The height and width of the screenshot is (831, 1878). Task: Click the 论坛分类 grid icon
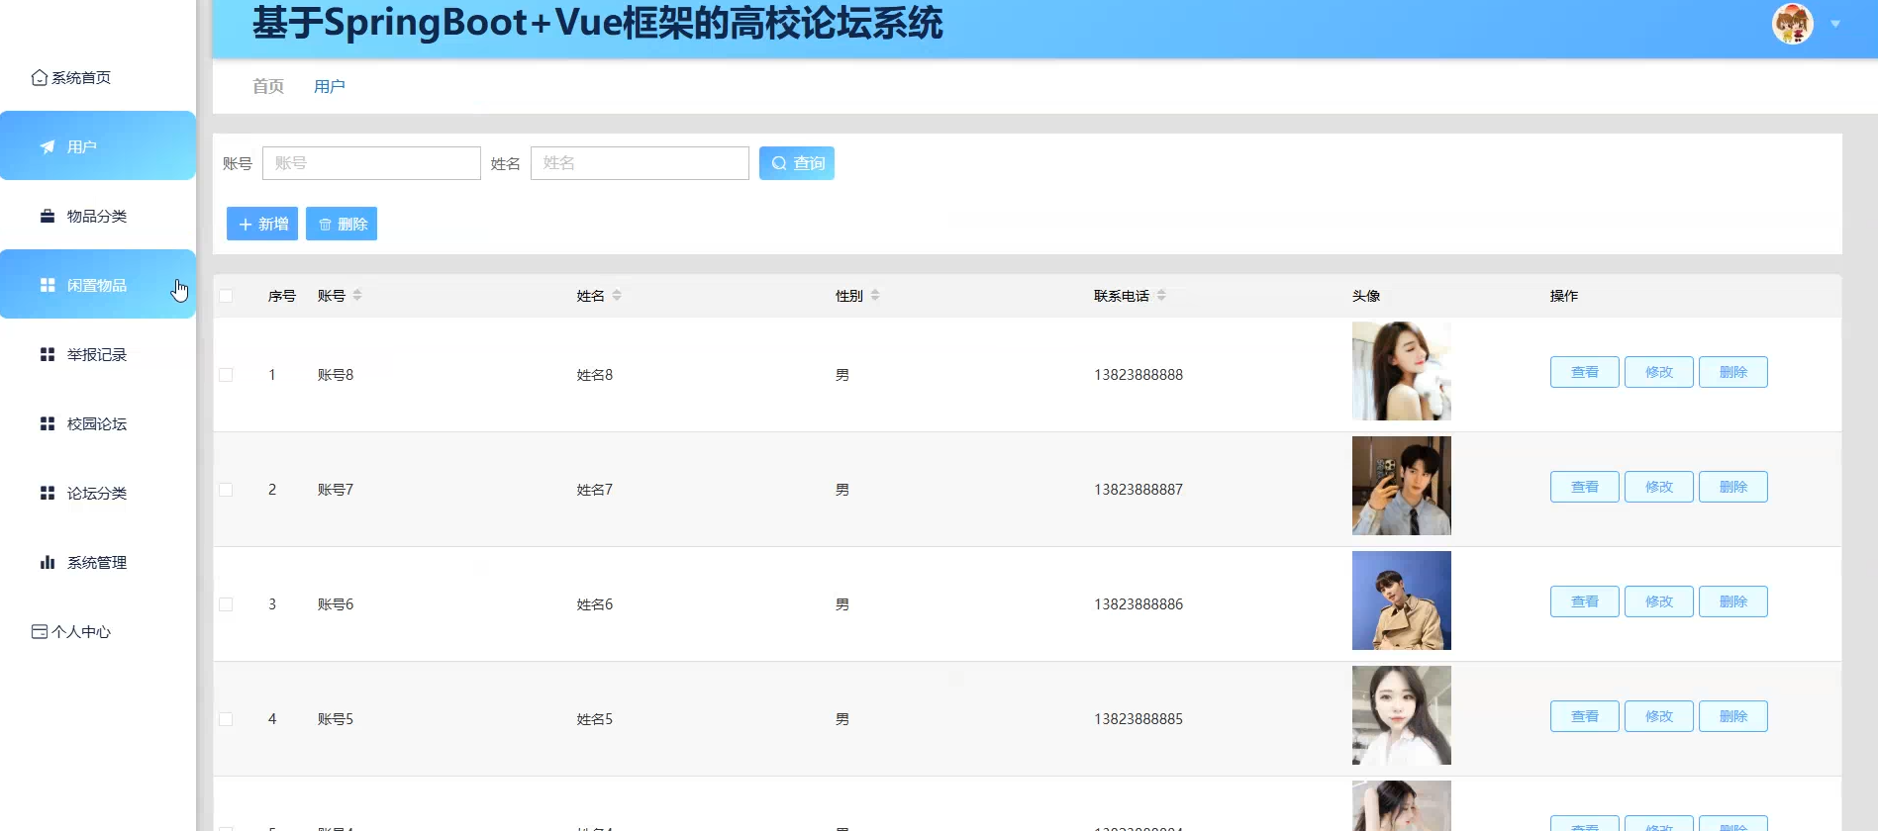coord(47,493)
